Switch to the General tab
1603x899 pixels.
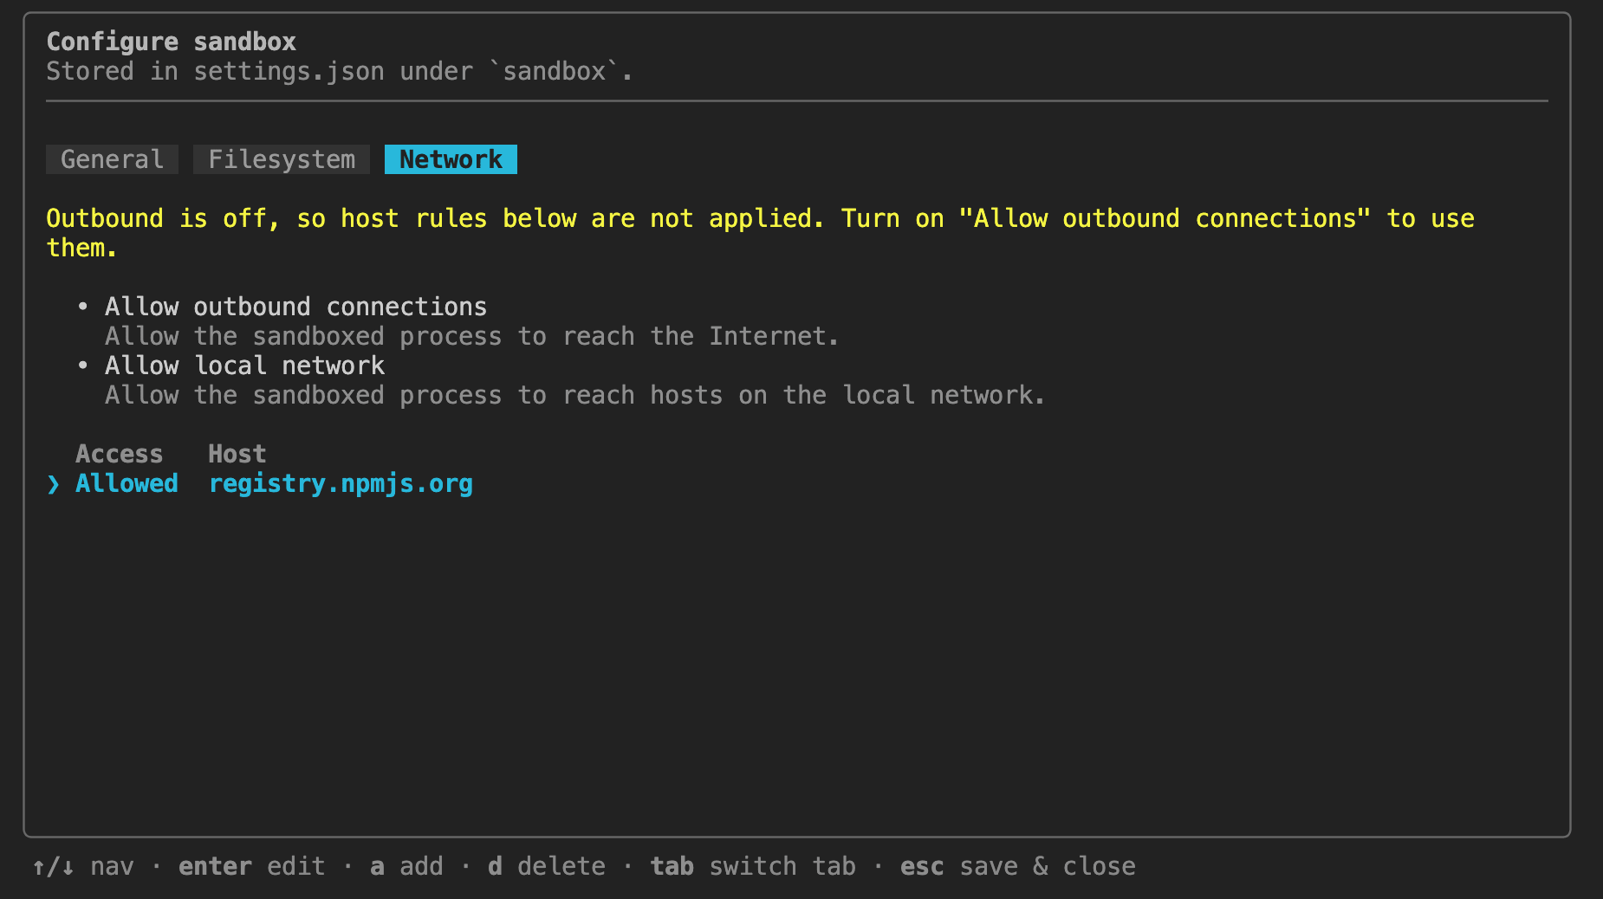(112, 159)
